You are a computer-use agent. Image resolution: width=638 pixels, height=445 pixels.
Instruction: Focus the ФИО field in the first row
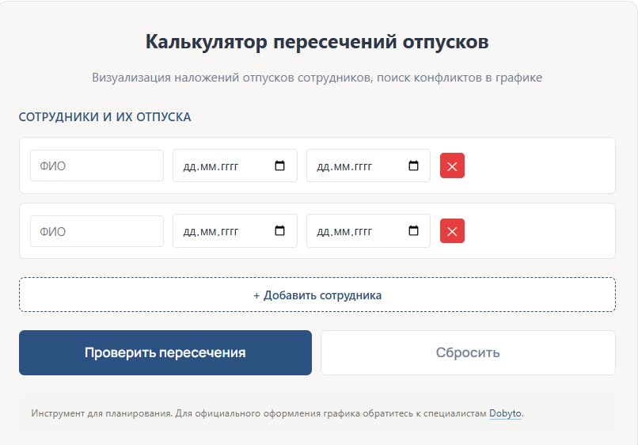[x=97, y=166]
